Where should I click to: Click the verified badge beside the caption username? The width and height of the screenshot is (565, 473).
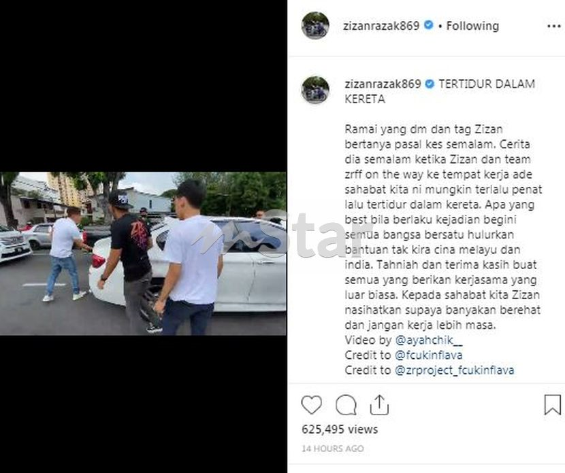coord(430,84)
